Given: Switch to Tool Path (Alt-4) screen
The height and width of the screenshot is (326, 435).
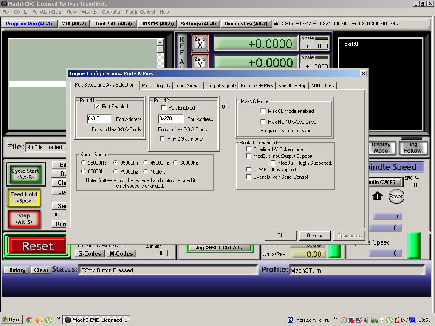Looking at the screenshot, I should pos(113,24).
